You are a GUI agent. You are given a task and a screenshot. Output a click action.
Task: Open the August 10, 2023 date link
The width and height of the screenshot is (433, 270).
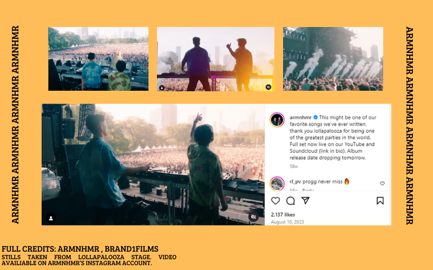pos(287,222)
